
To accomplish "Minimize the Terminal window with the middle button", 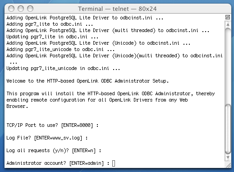I will click(21, 9).
